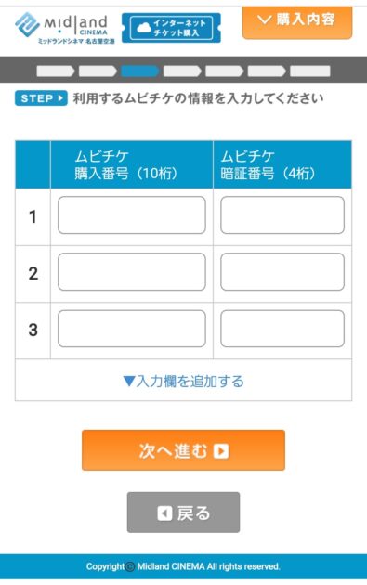Click the last progress step segment
This screenshot has width=367, height=585.
(310, 71)
